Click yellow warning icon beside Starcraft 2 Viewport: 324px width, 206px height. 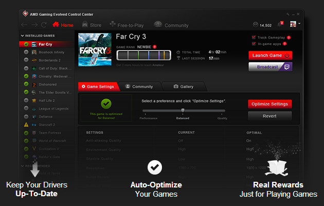tap(26, 125)
